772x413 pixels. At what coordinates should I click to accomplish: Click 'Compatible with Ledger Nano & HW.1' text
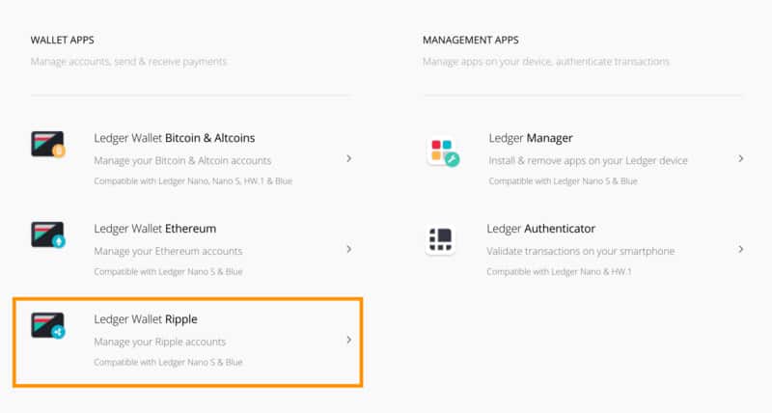pyautogui.click(x=559, y=272)
